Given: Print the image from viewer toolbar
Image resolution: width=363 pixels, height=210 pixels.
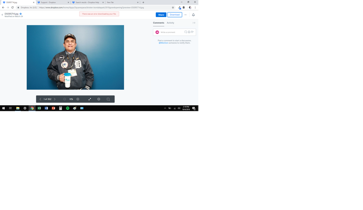Looking at the screenshot, I should 98,99.
